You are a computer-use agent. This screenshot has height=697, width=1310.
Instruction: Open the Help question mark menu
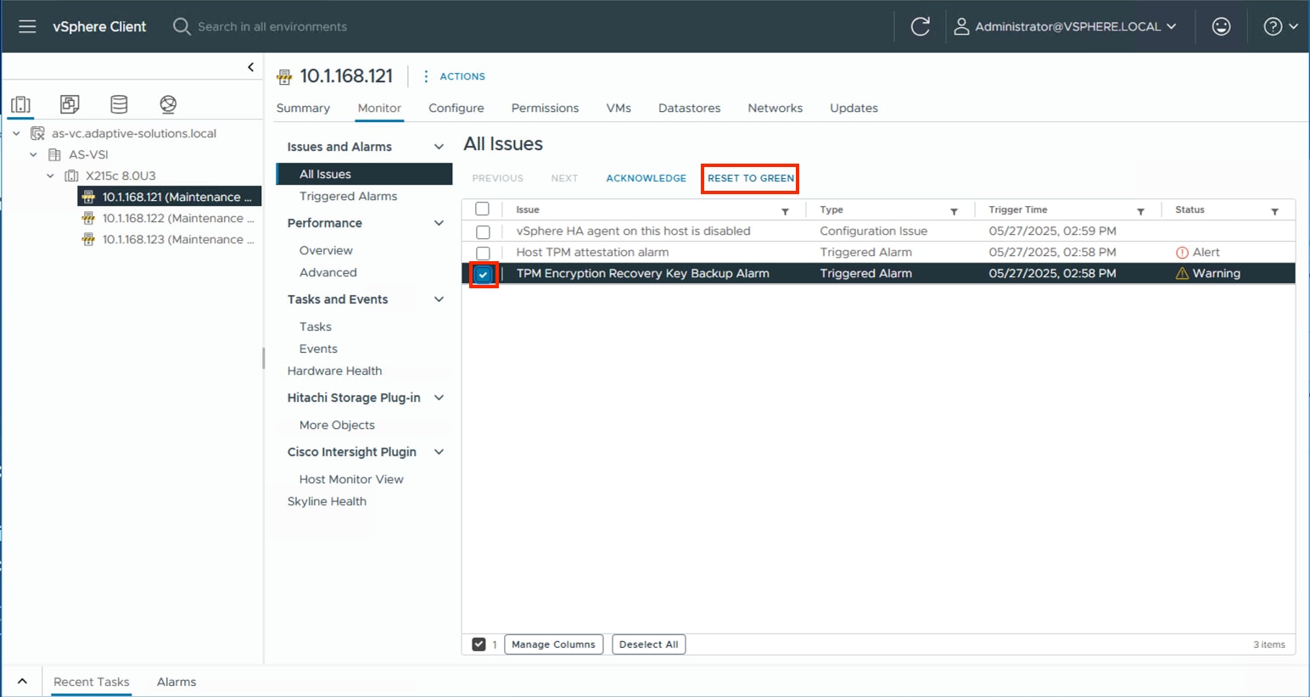[1274, 26]
